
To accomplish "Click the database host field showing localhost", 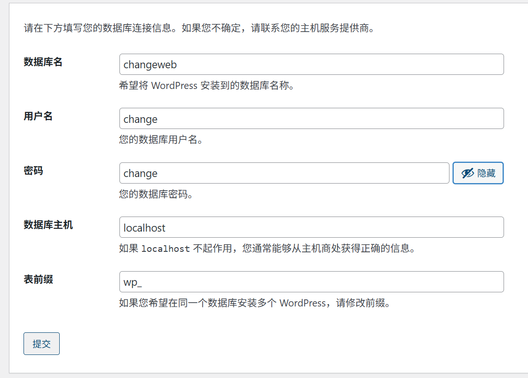I will (x=311, y=227).
